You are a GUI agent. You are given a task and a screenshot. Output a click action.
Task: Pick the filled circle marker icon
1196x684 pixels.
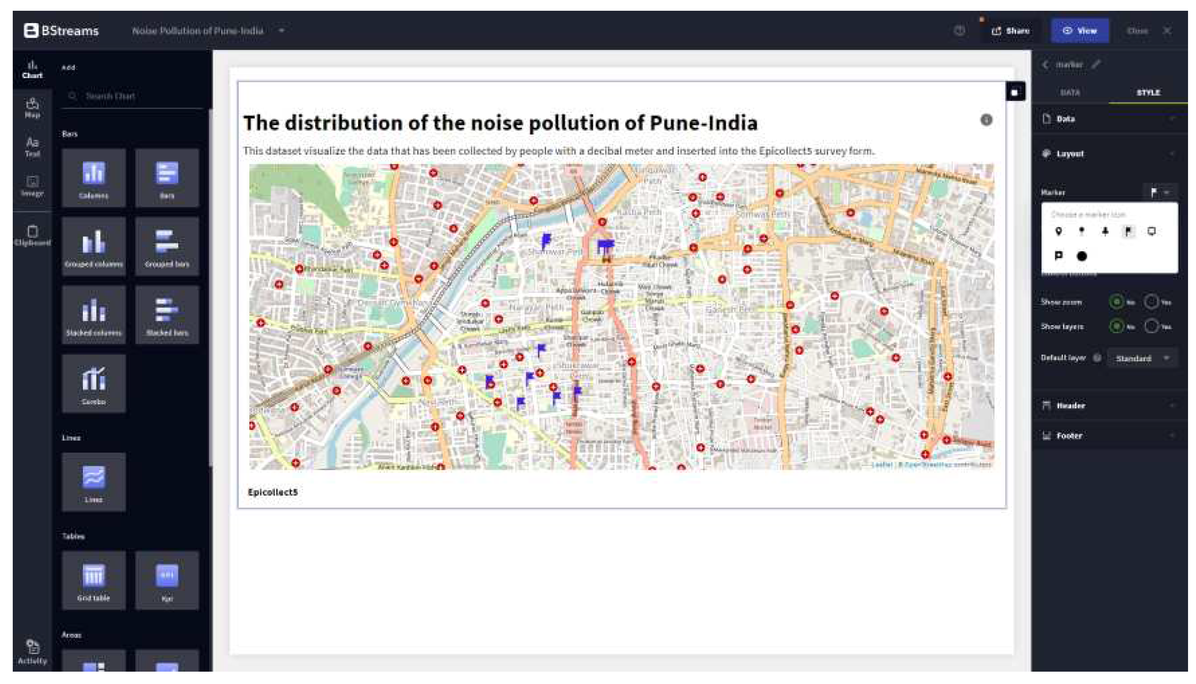(x=1081, y=256)
